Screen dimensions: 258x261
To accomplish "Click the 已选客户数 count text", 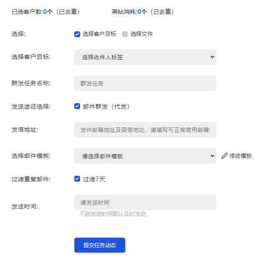I will [46, 12].
